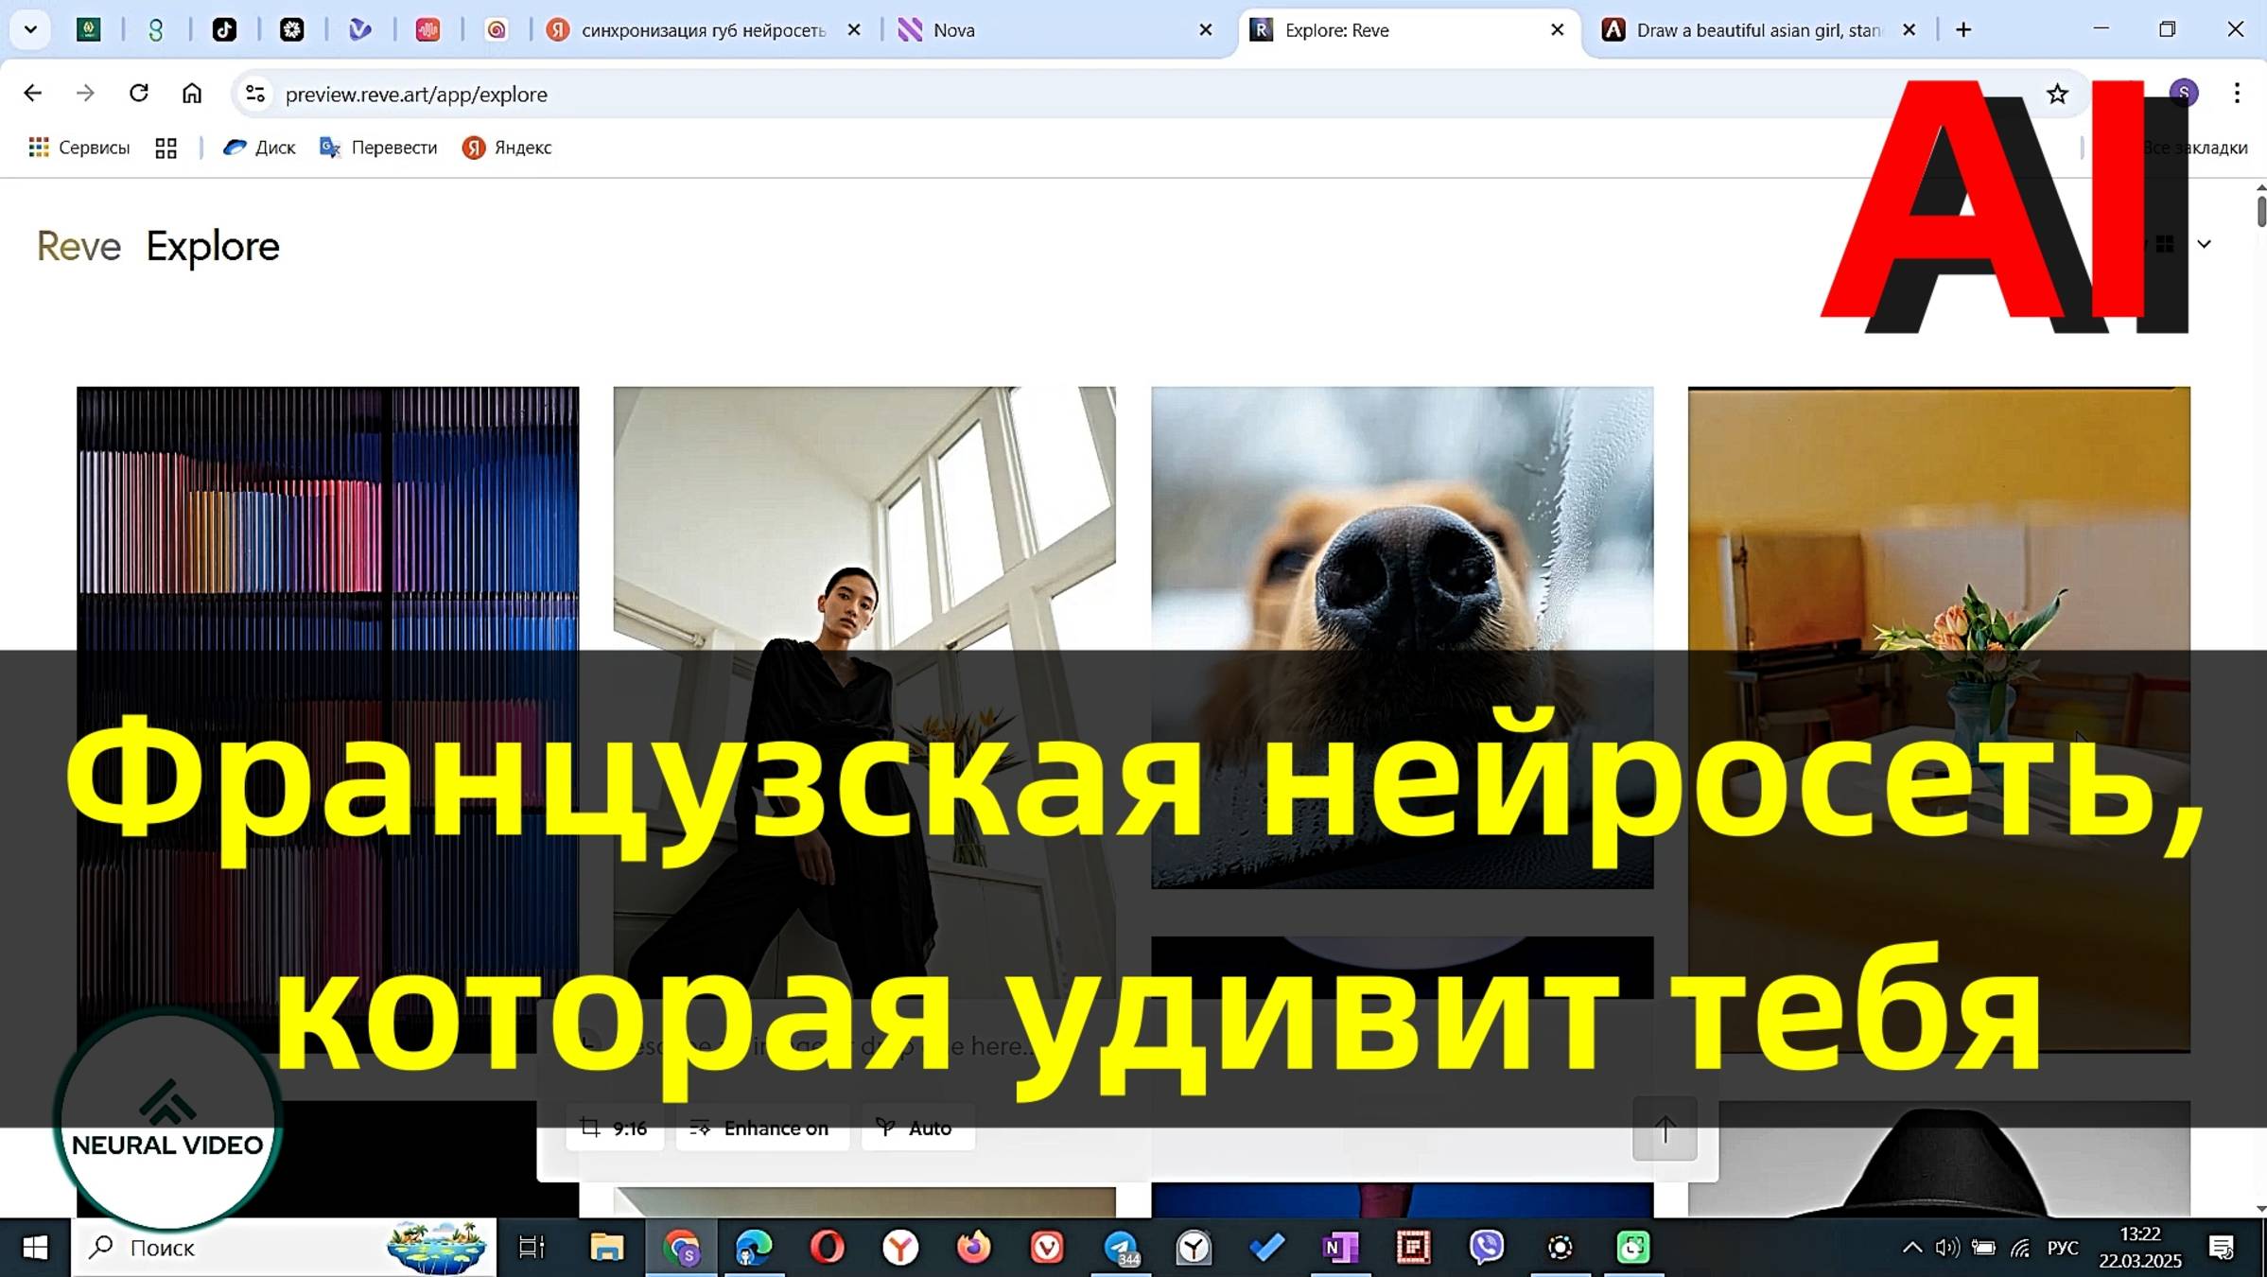2267x1277 pixels.
Task: Open the TikTok pinned tab
Action: [224, 30]
